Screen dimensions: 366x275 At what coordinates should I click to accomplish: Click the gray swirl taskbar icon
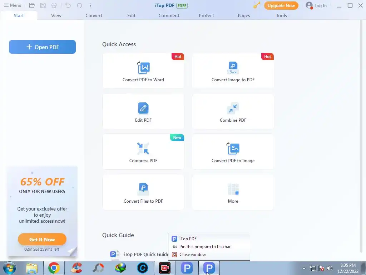click(98, 268)
